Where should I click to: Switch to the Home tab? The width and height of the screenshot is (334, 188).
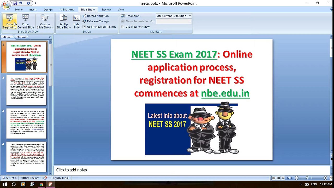coord(19,9)
